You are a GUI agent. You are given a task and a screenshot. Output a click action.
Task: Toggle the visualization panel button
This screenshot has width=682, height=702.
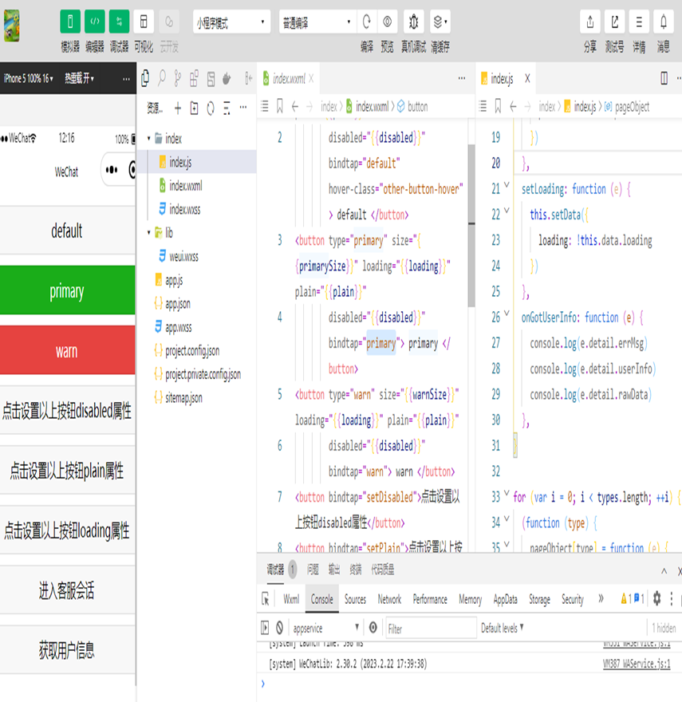[144, 22]
